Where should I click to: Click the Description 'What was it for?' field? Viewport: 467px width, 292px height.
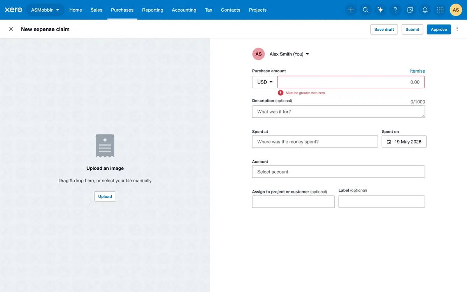click(339, 111)
